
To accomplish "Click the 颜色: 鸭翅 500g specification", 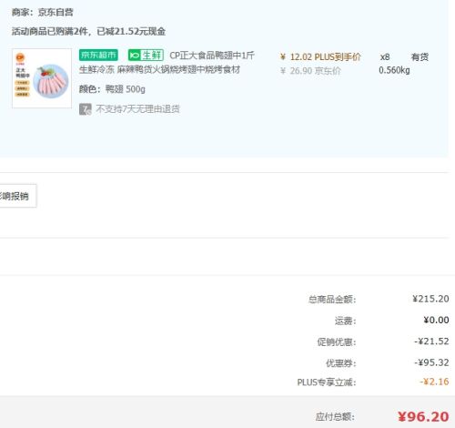I will (x=112, y=89).
